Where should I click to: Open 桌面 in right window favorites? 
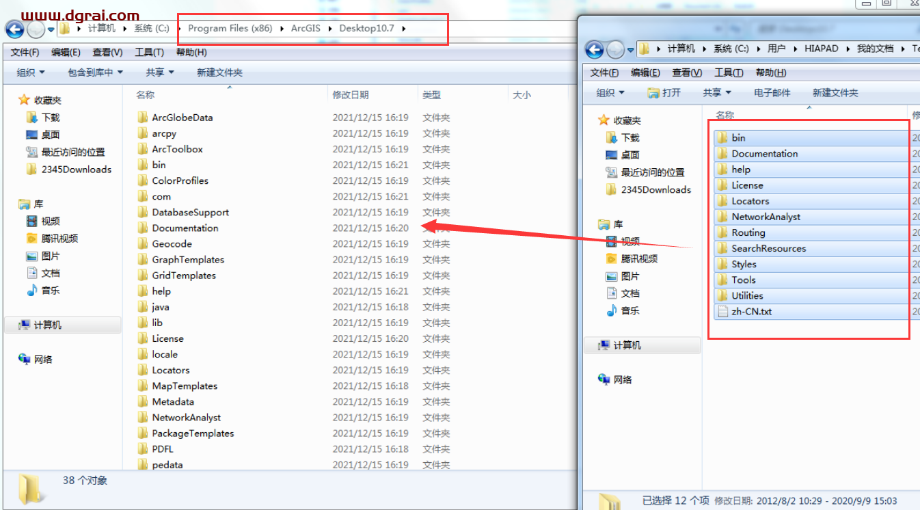click(630, 155)
